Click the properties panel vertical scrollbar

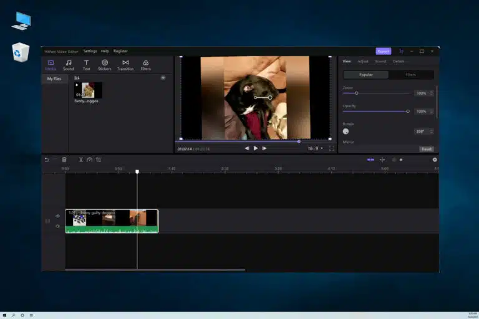tap(437, 102)
